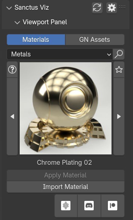Go to the previous material preview

tap(12, 117)
